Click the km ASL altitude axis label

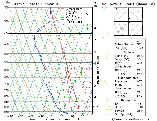pos(96,4)
